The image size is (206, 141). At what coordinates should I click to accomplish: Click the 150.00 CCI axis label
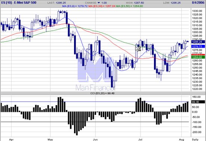coord(196,97)
